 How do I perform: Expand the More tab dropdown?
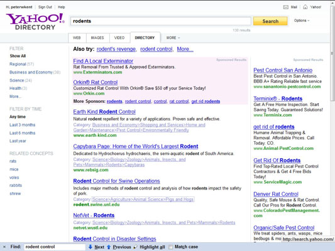point(173,38)
